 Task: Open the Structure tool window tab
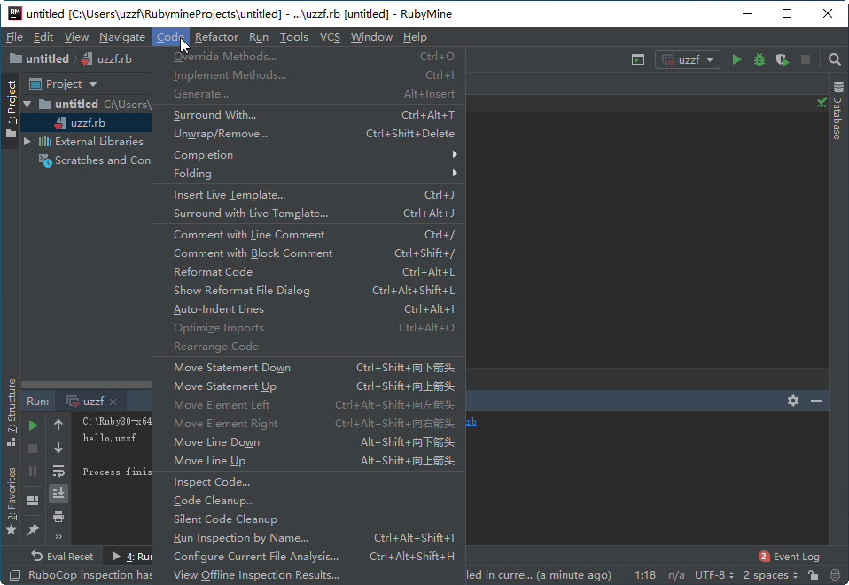[11, 413]
